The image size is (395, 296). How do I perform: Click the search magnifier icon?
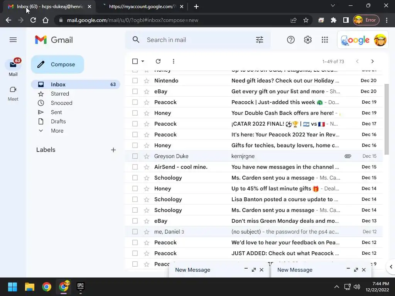(136, 40)
